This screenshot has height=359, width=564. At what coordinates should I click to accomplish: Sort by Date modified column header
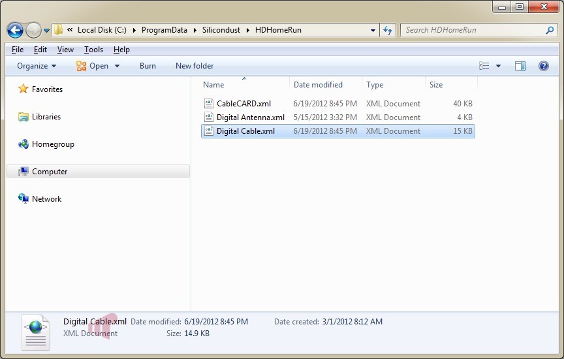pos(318,85)
